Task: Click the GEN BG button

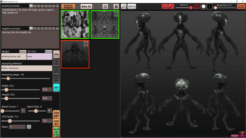Action: pos(56,122)
